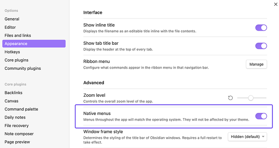This screenshot has height=148, width=279.
Task: Open the Window frame style dropdown
Action: (x=247, y=137)
